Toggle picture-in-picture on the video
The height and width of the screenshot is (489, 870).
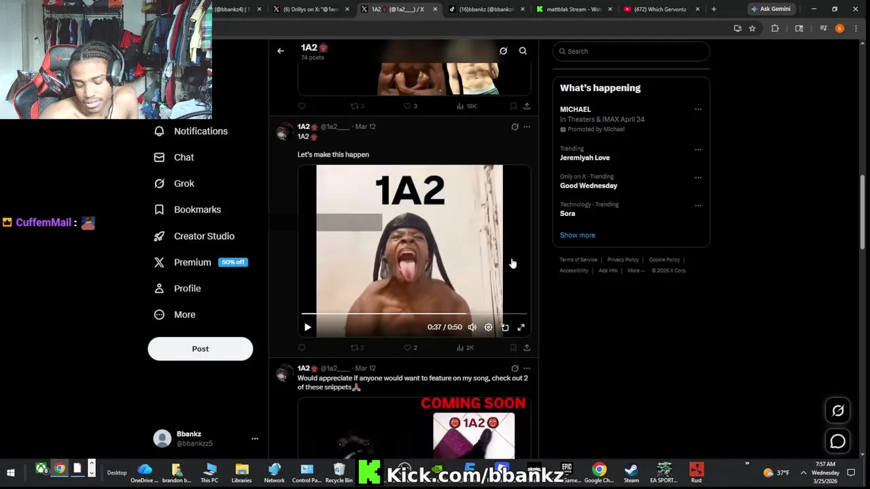[504, 327]
